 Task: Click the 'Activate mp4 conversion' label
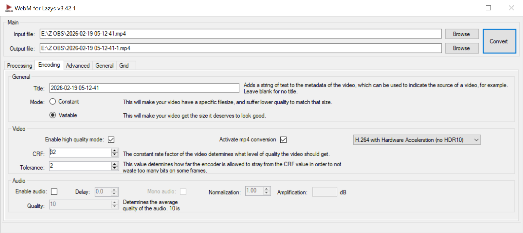click(248, 139)
